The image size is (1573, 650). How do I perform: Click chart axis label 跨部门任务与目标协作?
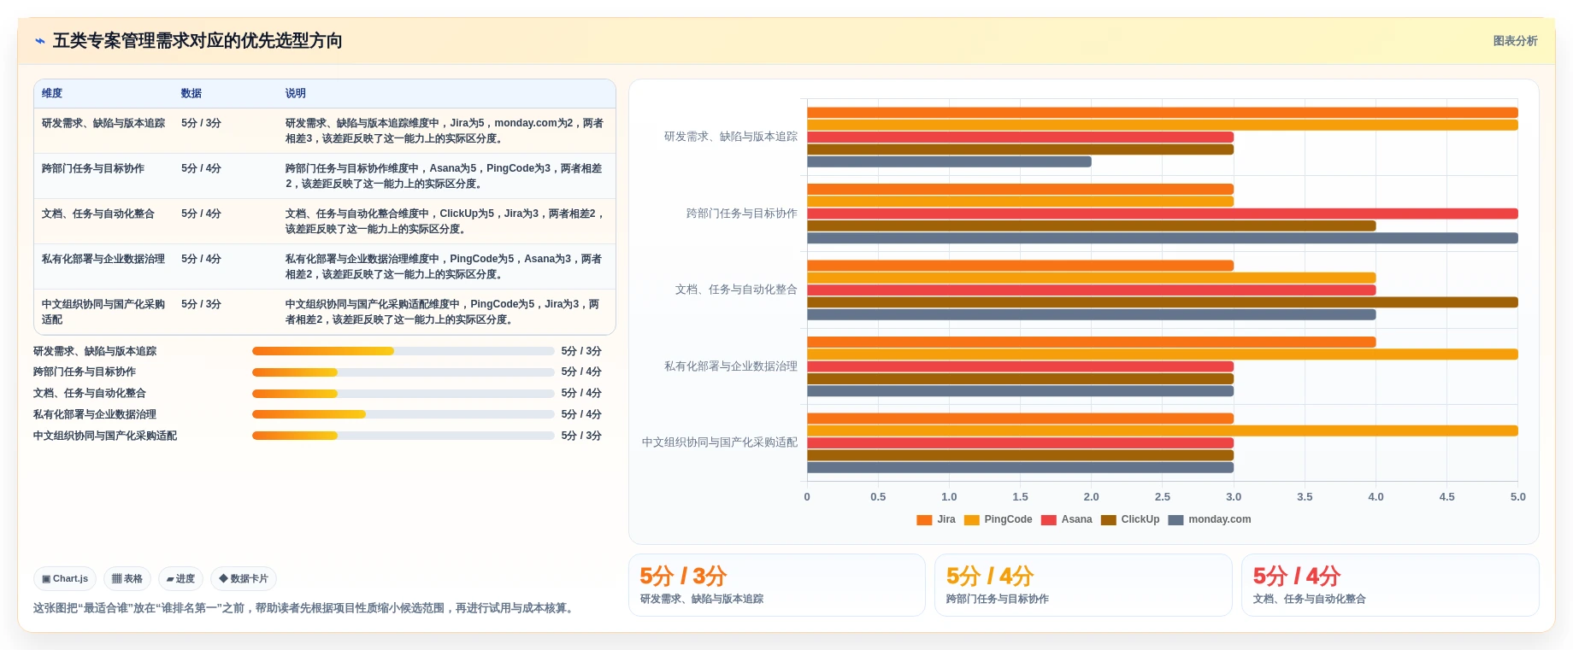tap(742, 214)
